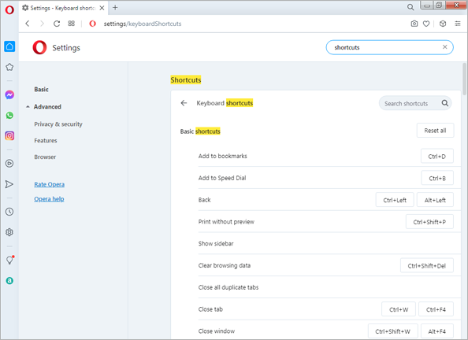Take a snapshot with camera icon
The image size is (468, 340).
click(414, 24)
